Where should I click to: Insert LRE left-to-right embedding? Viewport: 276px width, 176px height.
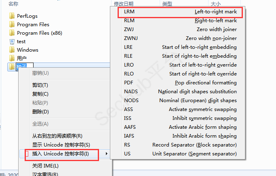[x=178, y=47]
